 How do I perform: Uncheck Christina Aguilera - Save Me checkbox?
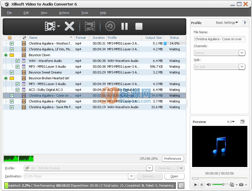click(12, 107)
